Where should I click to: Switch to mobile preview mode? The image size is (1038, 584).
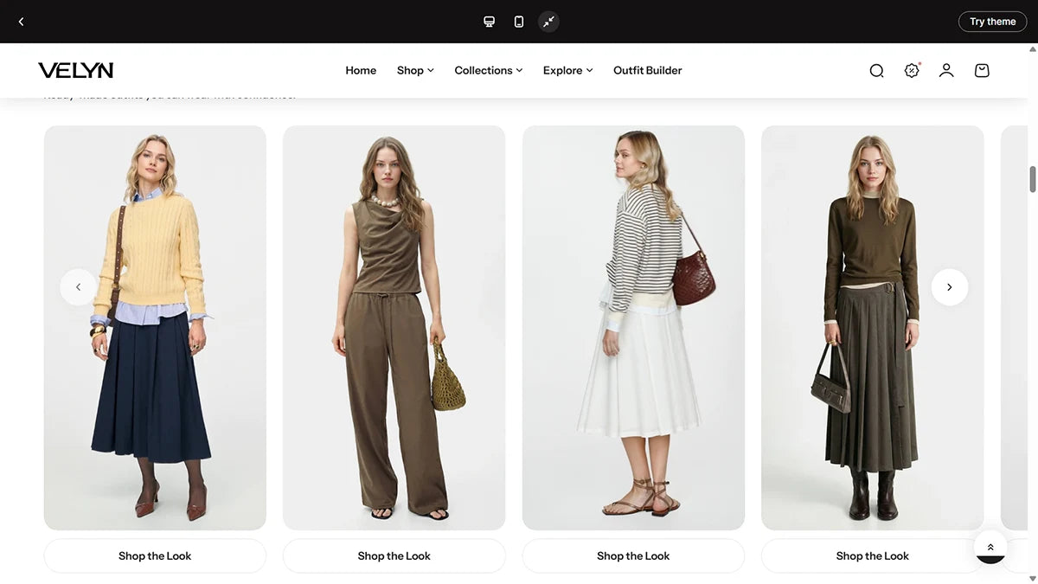pos(519,22)
